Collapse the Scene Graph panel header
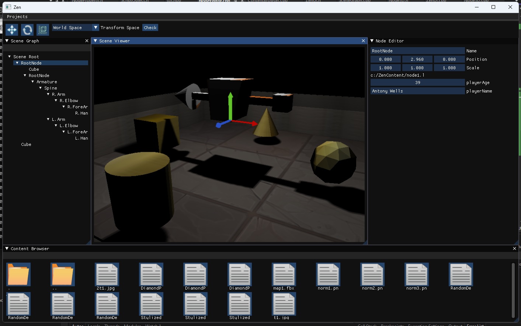 coord(7,41)
